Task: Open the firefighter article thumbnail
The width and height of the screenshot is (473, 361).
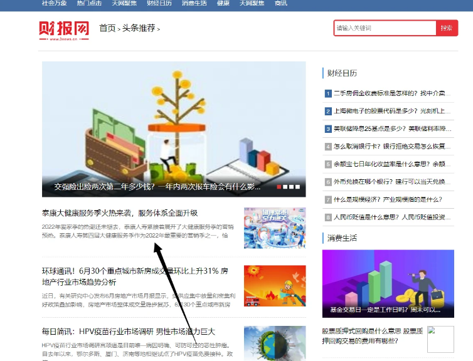Action: tap(275, 286)
